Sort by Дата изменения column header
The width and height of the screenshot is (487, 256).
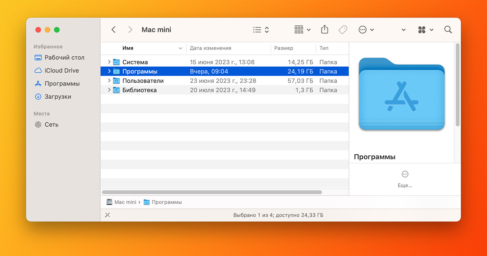click(x=210, y=48)
